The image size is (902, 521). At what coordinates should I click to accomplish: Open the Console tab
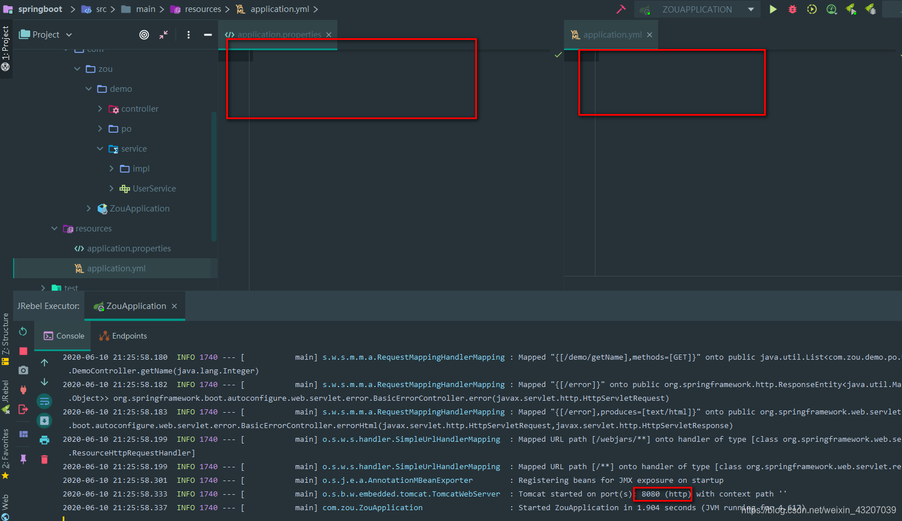(x=64, y=336)
